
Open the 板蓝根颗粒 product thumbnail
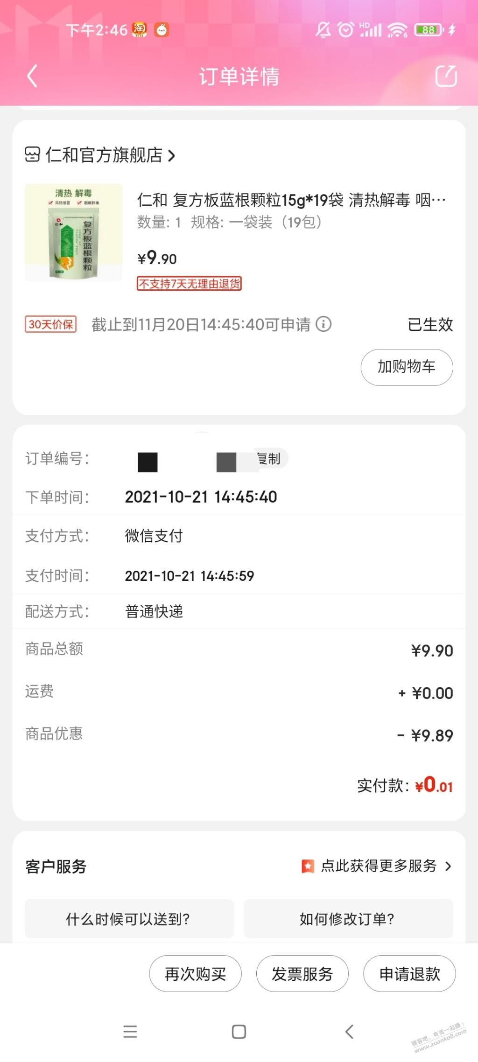coord(74,232)
